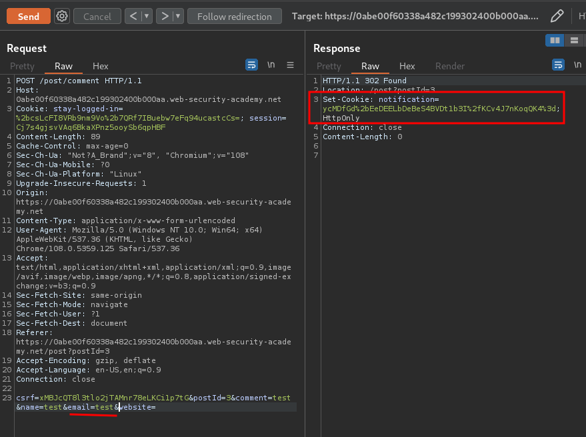Viewport: 586px width, 437px height.
Task: Click the POST /post/comment request line
Action: click(79, 81)
